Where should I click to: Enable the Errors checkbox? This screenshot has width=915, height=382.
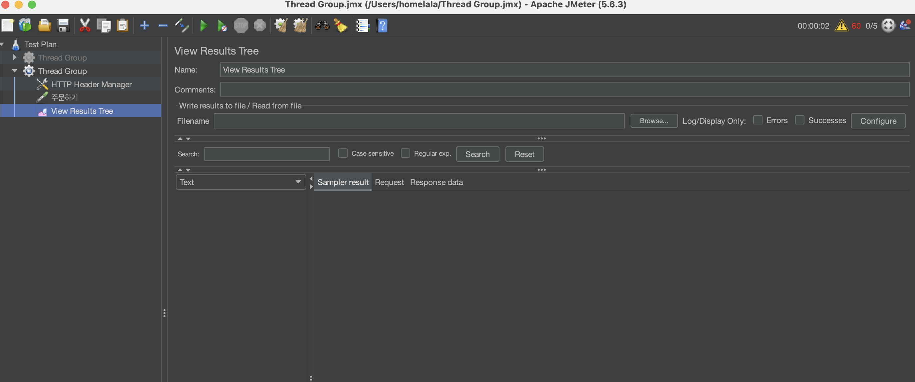click(757, 120)
